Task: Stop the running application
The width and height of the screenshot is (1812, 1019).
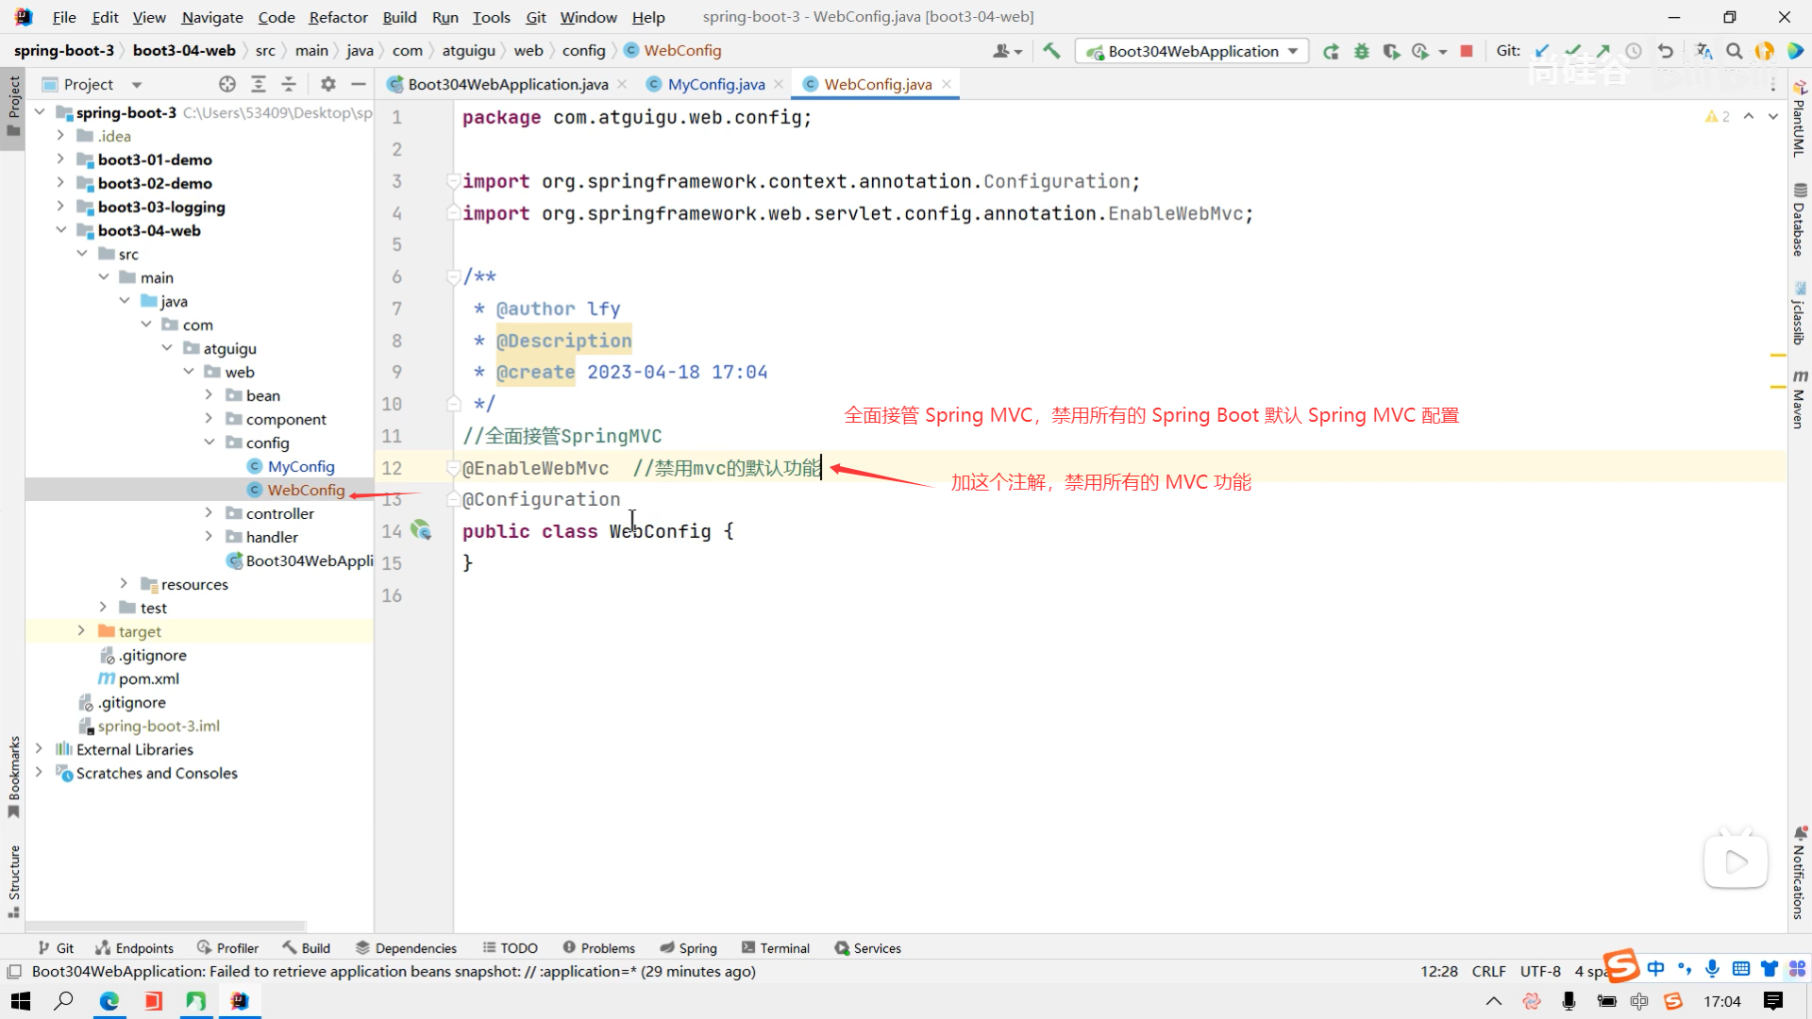Action: point(1467,51)
